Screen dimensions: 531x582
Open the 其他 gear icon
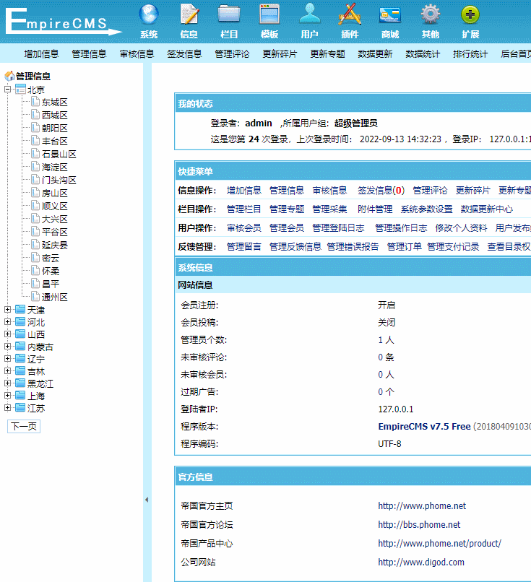point(431,15)
